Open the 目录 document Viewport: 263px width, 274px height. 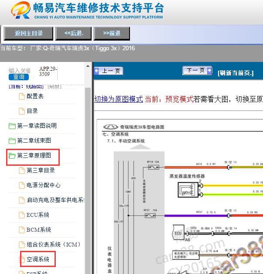pyautogui.click(x=32, y=111)
